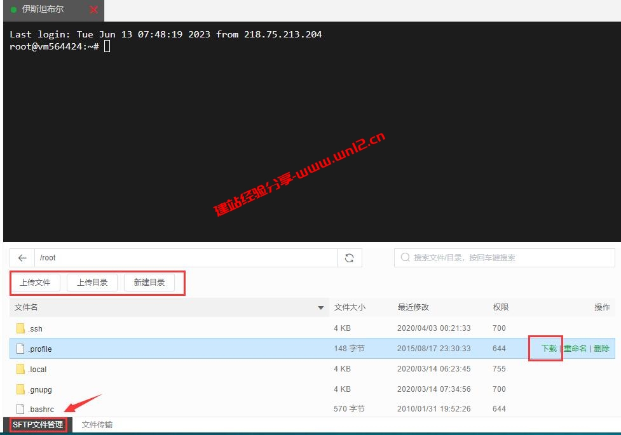Open the .ssh folder icon
Image resolution: width=621 pixels, height=435 pixels.
coord(21,328)
